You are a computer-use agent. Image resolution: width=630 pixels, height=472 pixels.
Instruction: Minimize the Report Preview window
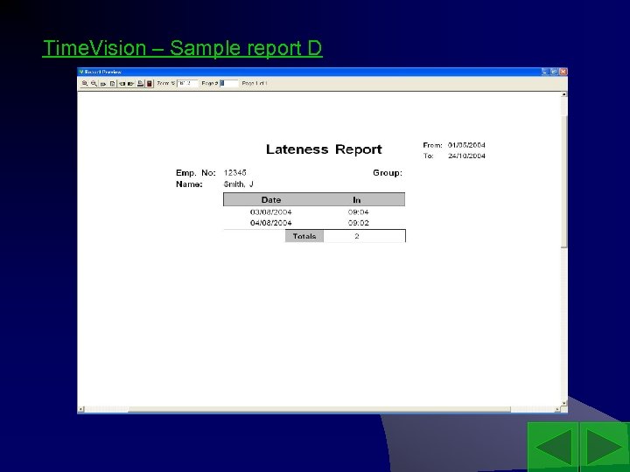click(x=545, y=72)
